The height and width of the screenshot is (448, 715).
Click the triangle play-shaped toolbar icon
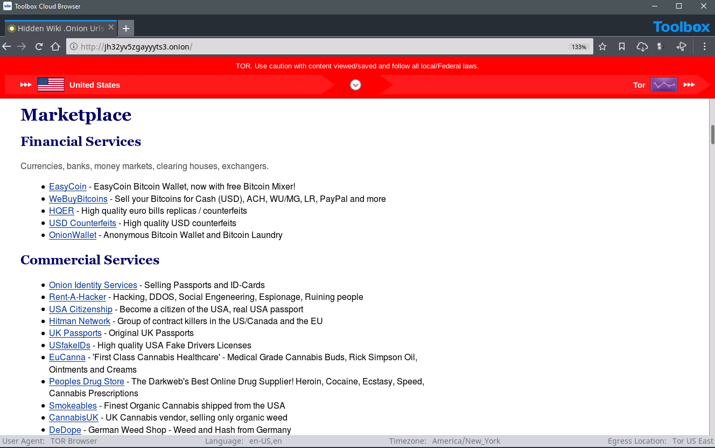click(682, 47)
